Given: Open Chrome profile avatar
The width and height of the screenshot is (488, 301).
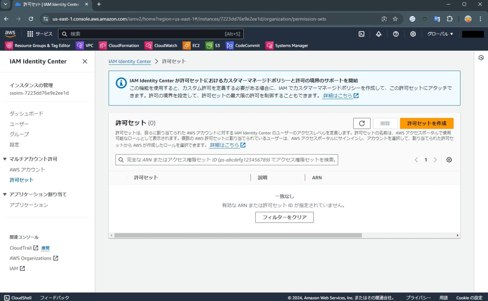Looking at the screenshot, I should tap(468, 19).
